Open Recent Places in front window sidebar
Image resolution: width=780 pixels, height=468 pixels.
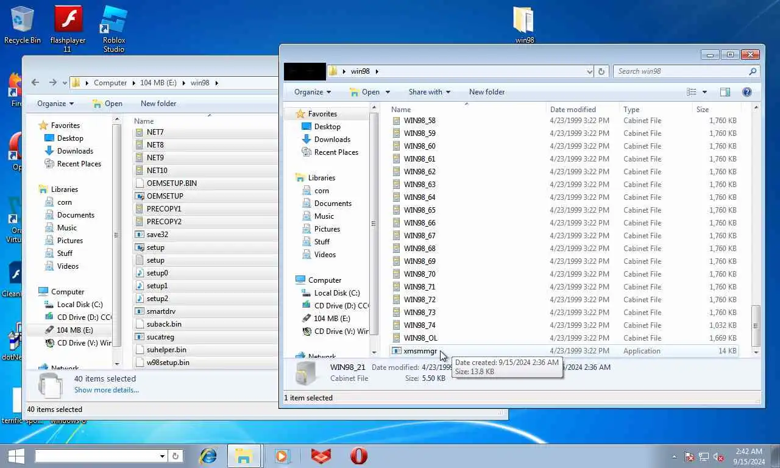336,152
